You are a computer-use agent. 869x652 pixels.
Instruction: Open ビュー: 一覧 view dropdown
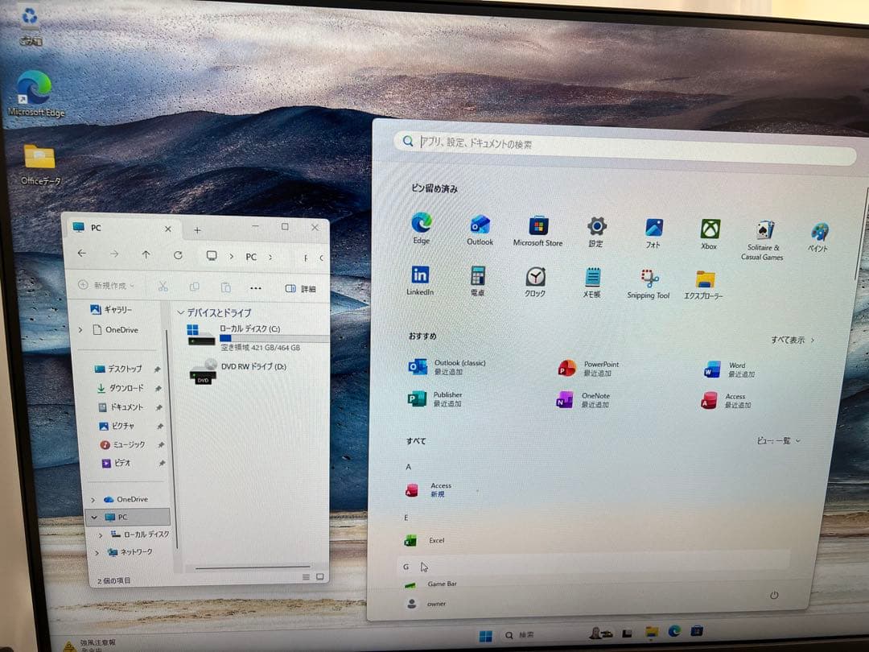[x=778, y=441]
